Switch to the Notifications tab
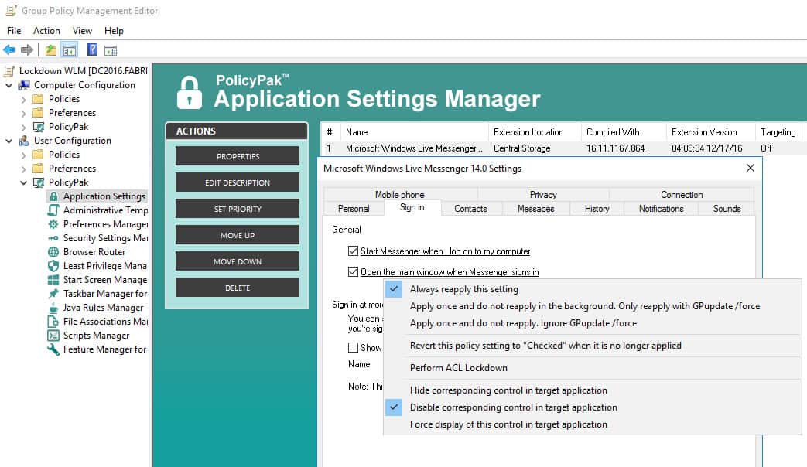The image size is (807, 467). [662, 208]
